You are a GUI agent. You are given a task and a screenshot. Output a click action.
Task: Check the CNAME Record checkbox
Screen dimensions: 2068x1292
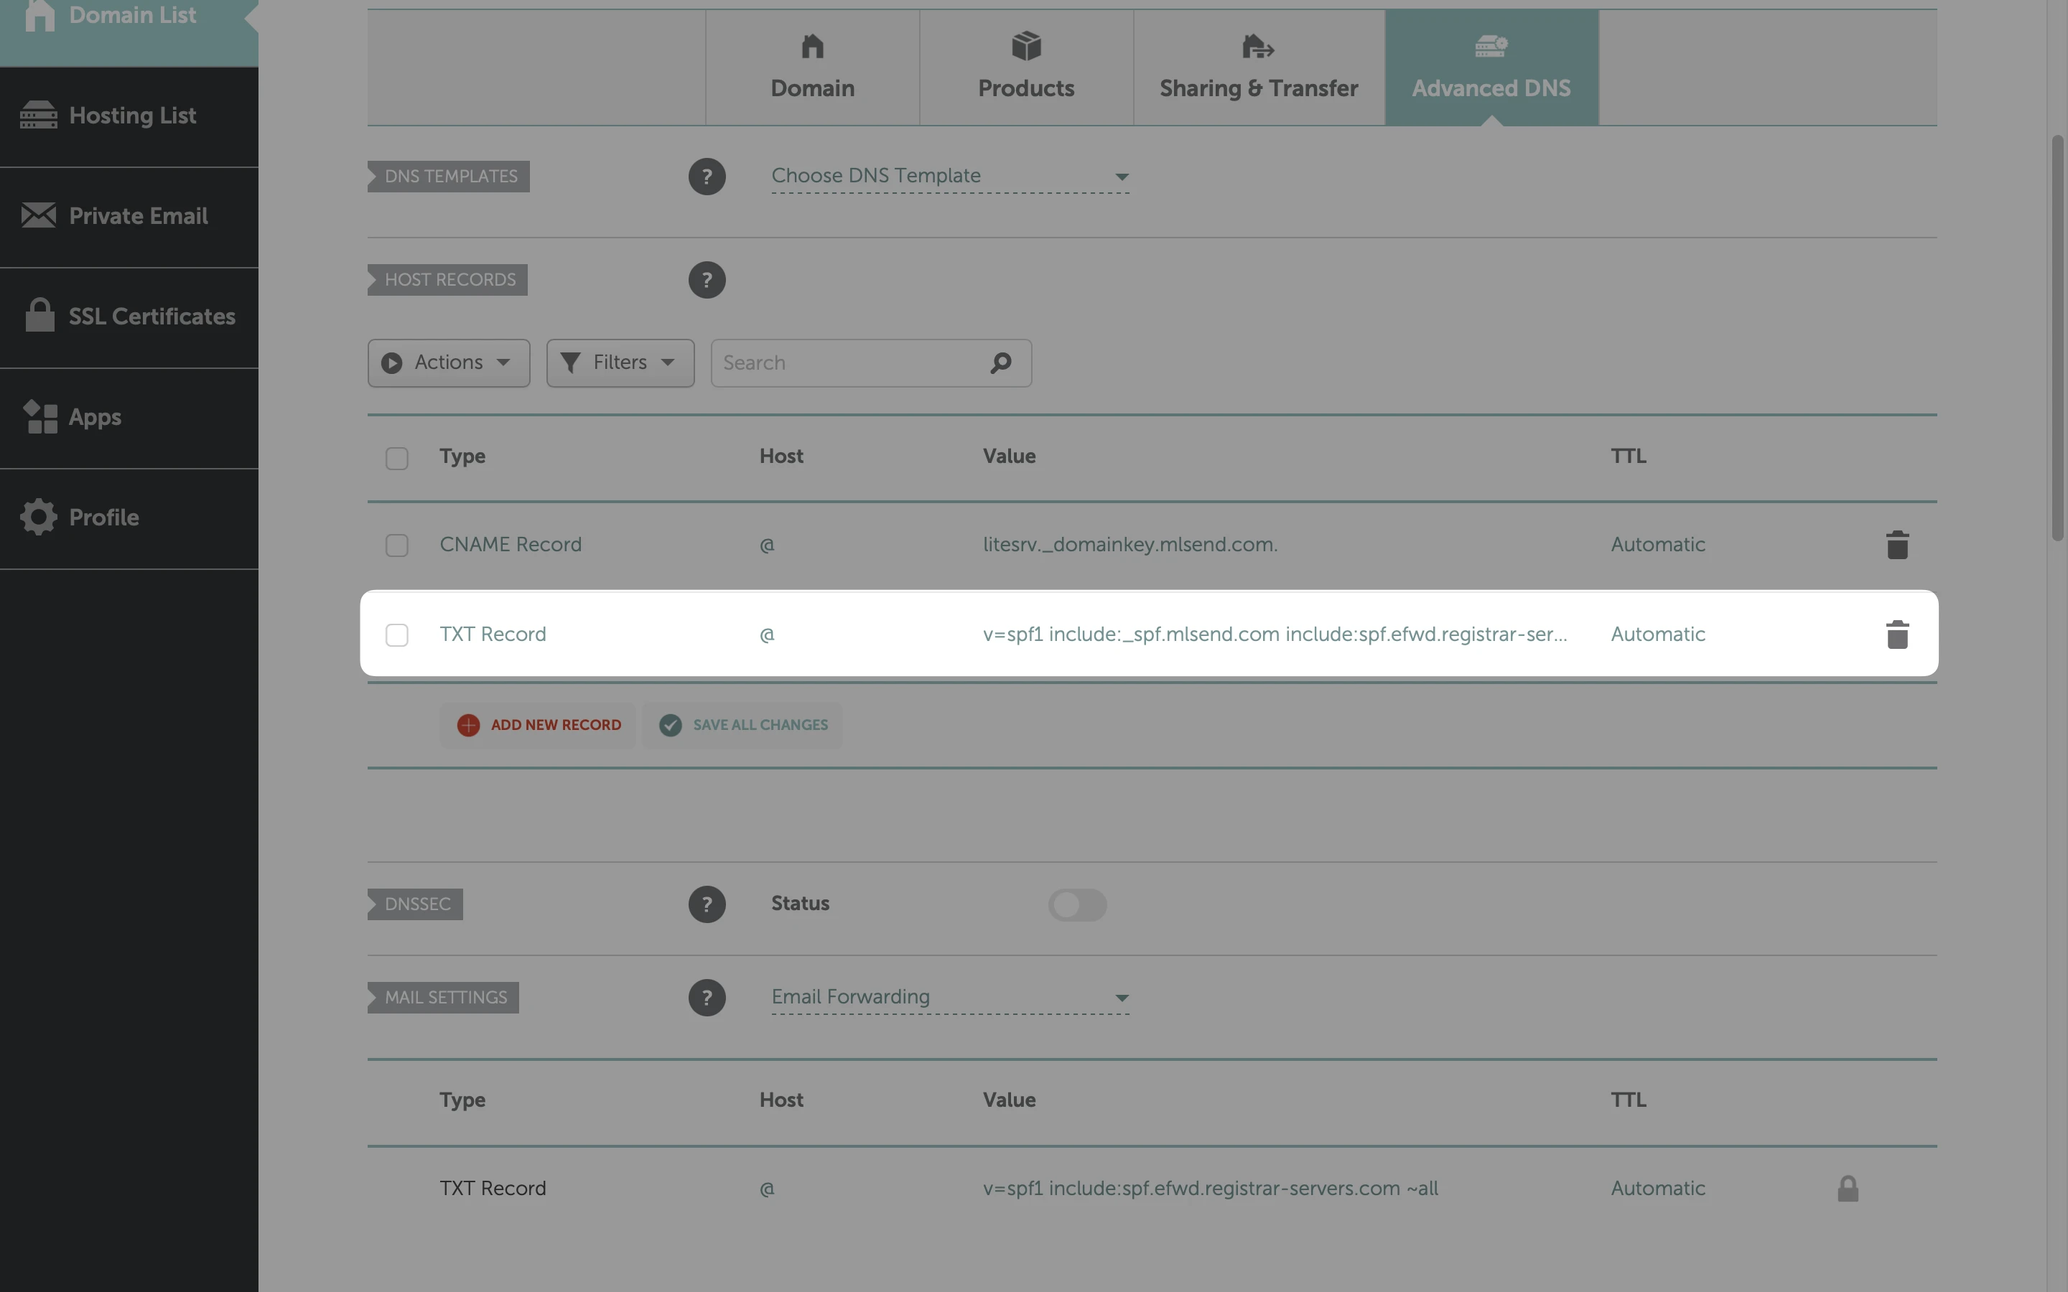pos(396,546)
